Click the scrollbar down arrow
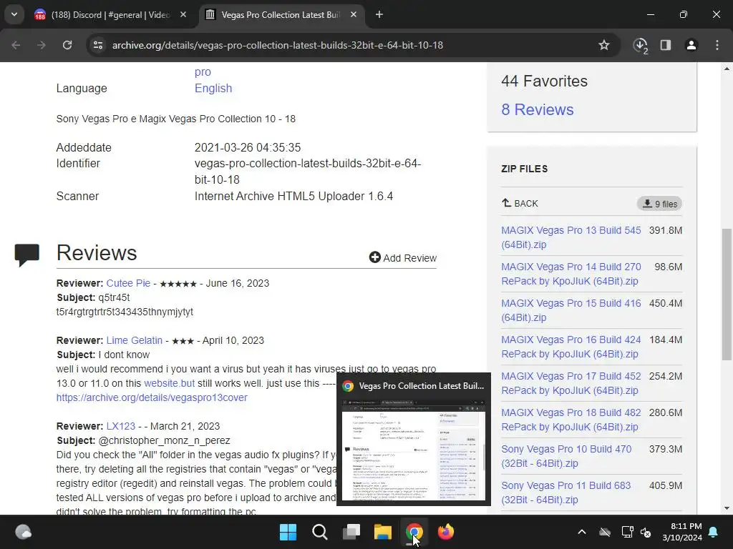The height and width of the screenshot is (549, 733). (x=727, y=508)
